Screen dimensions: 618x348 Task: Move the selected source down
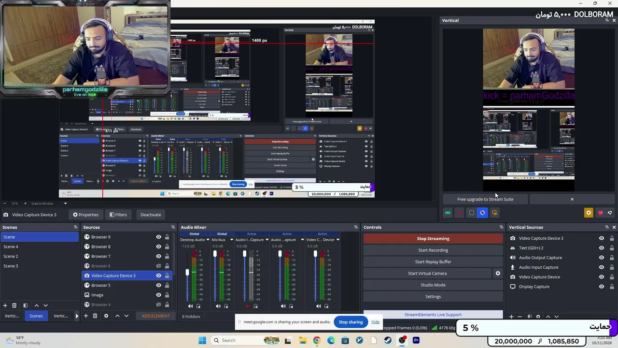point(126,316)
